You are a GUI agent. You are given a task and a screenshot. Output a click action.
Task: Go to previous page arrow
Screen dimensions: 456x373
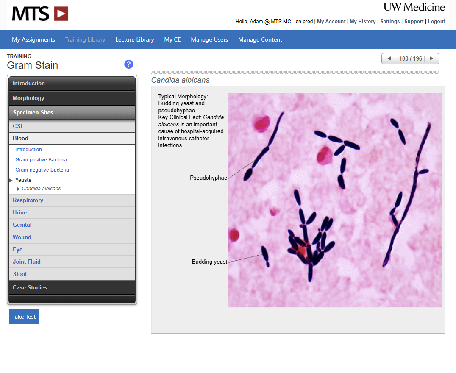tap(389, 58)
